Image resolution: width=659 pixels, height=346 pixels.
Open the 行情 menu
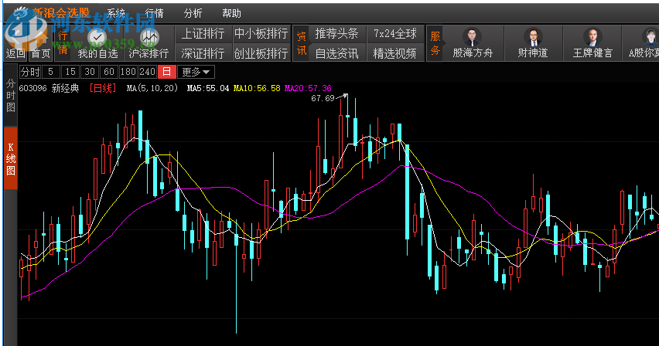click(154, 13)
